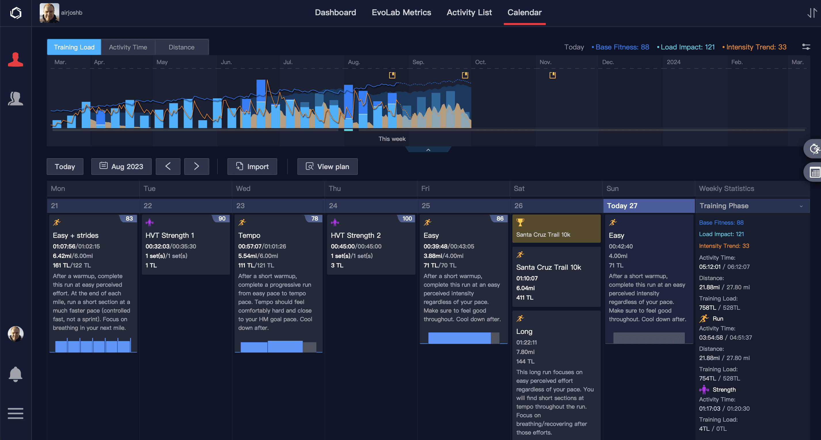821x440 pixels.
Task: Collapse the training load chart panel
Action: coord(428,150)
